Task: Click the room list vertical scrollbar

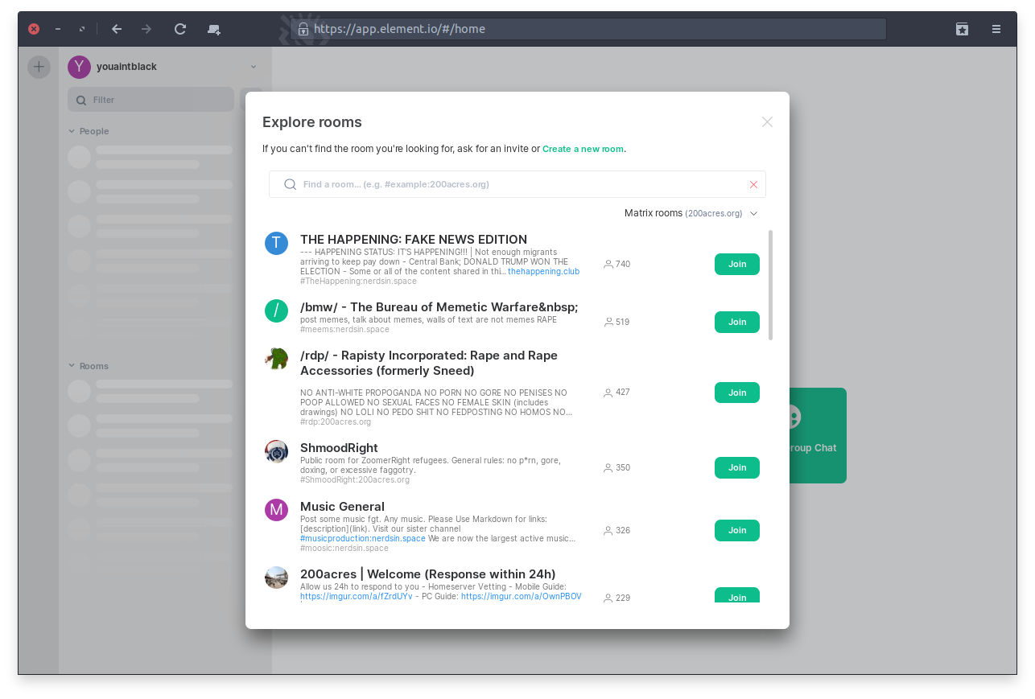Action: (770, 285)
